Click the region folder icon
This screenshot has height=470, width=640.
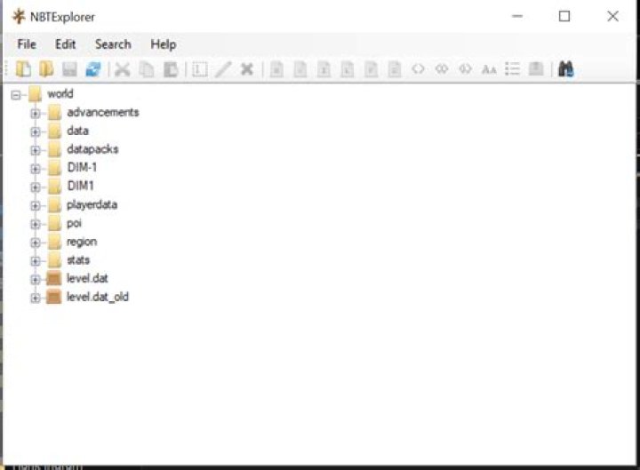(54, 242)
